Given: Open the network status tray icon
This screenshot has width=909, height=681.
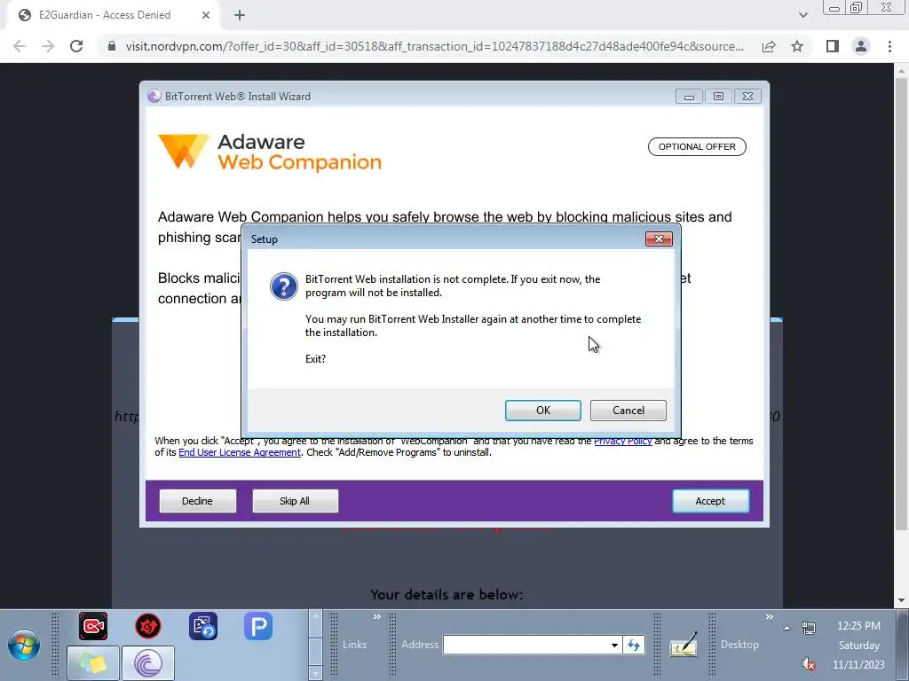Looking at the screenshot, I should point(809,628).
